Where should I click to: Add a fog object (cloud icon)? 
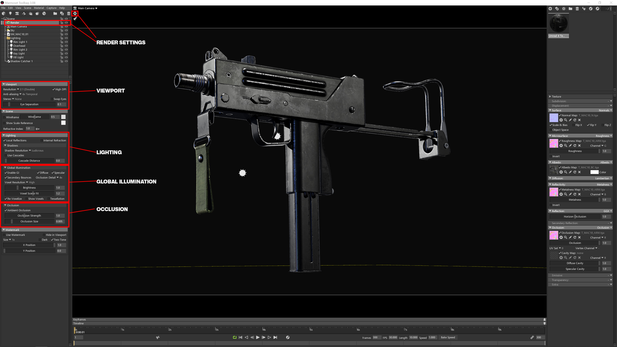(31, 13)
